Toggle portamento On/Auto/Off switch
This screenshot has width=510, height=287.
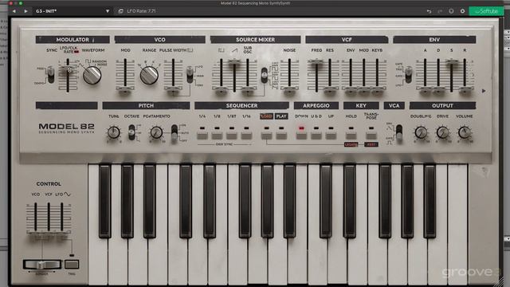point(175,133)
